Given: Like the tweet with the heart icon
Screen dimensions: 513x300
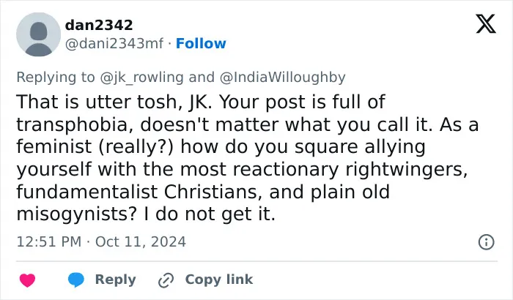Looking at the screenshot, I should click(28, 280).
